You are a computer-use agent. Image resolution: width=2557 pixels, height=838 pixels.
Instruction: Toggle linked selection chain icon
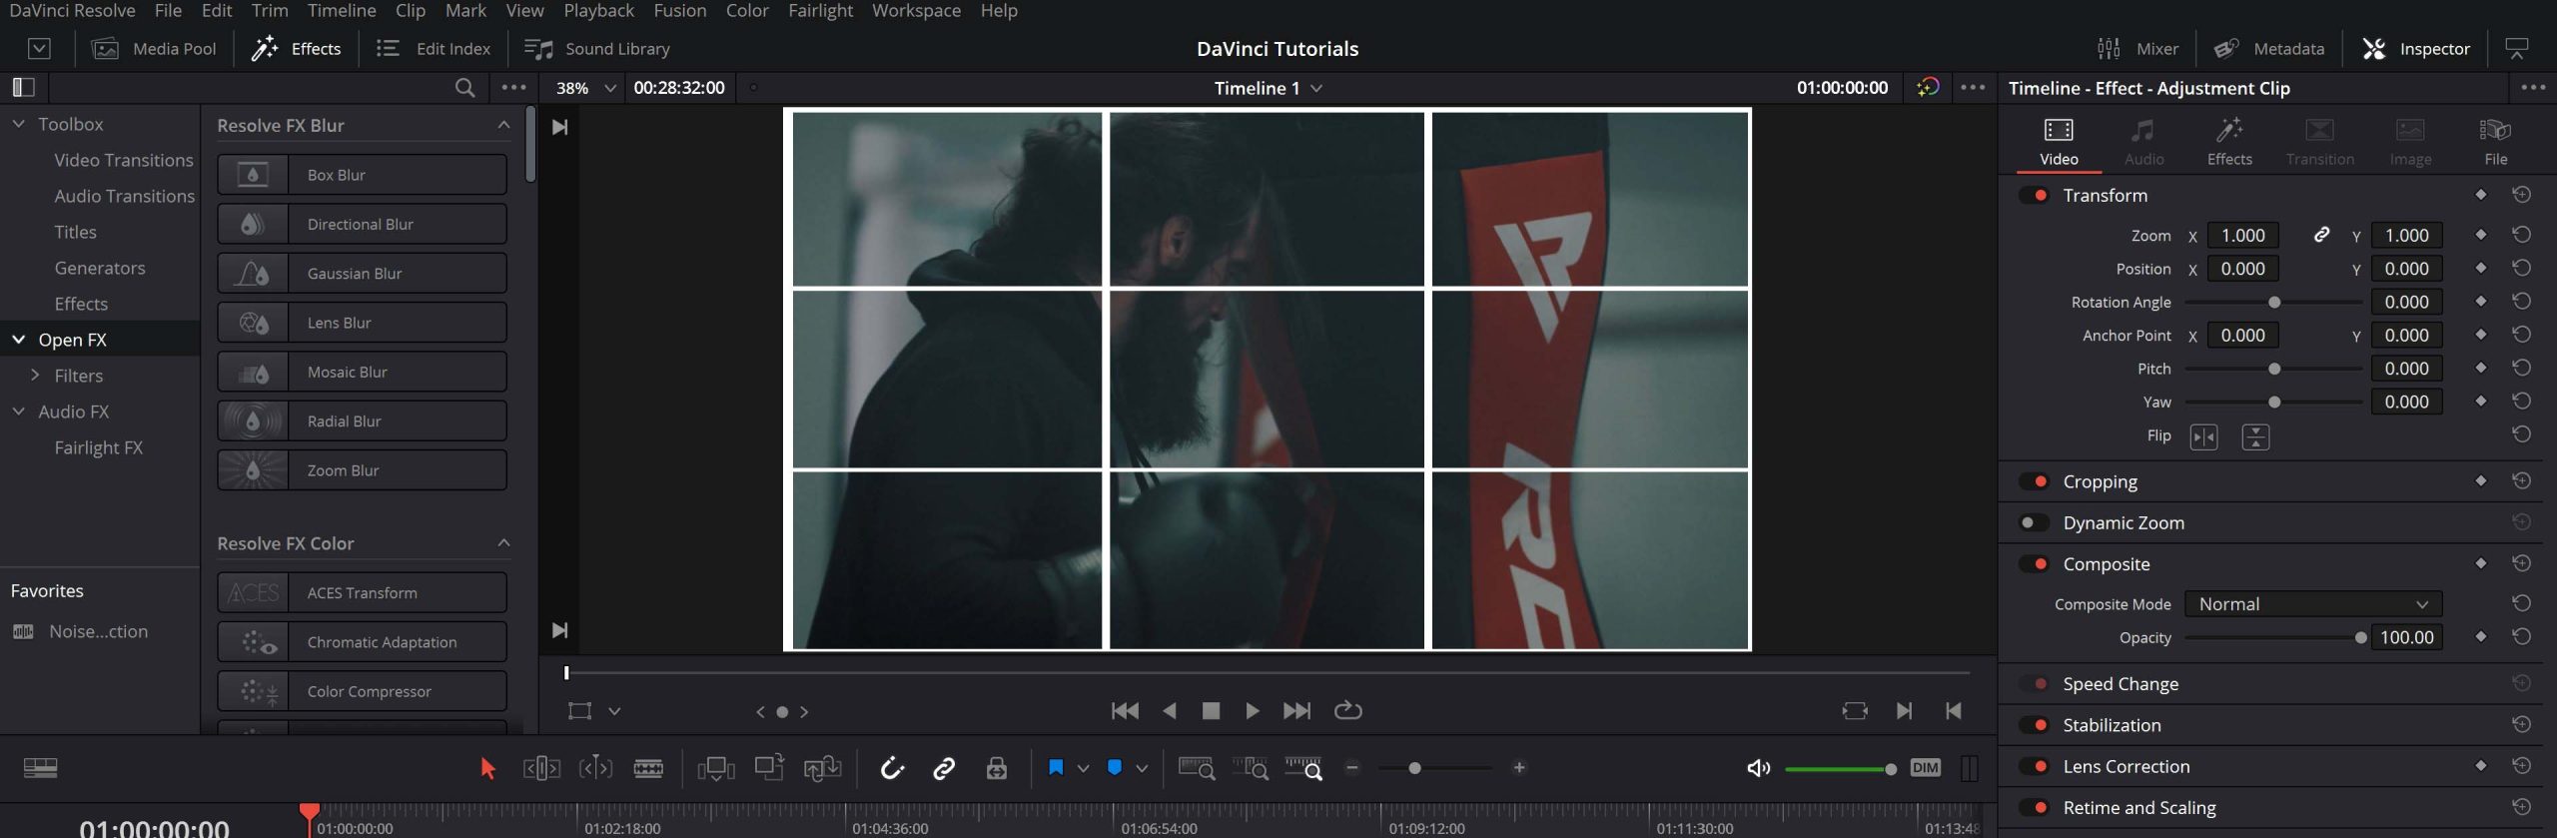point(944,768)
